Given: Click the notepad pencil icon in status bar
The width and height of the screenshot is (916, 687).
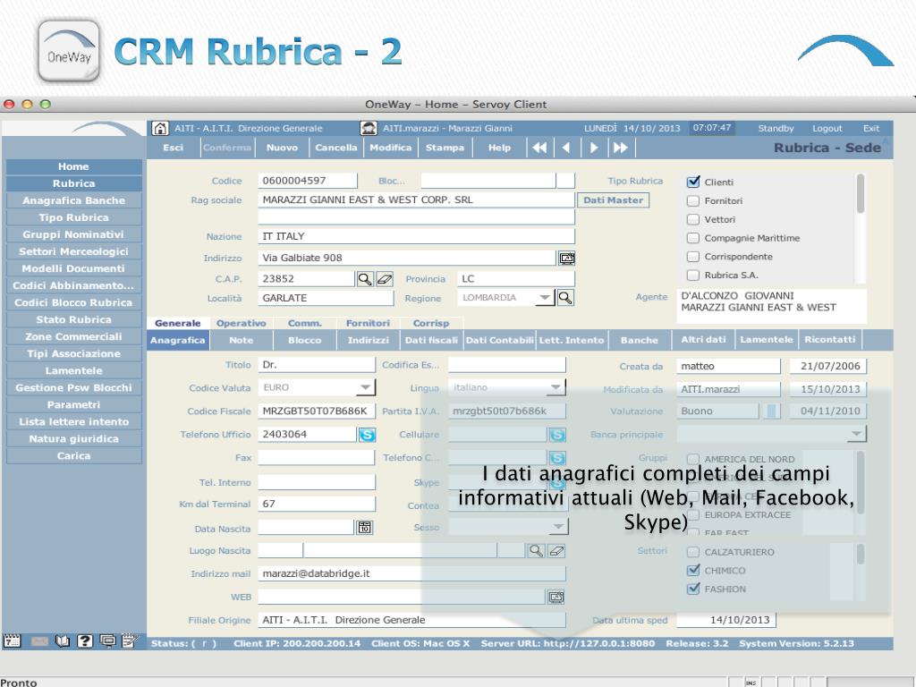Looking at the screenshot, I should coord(130,640).
